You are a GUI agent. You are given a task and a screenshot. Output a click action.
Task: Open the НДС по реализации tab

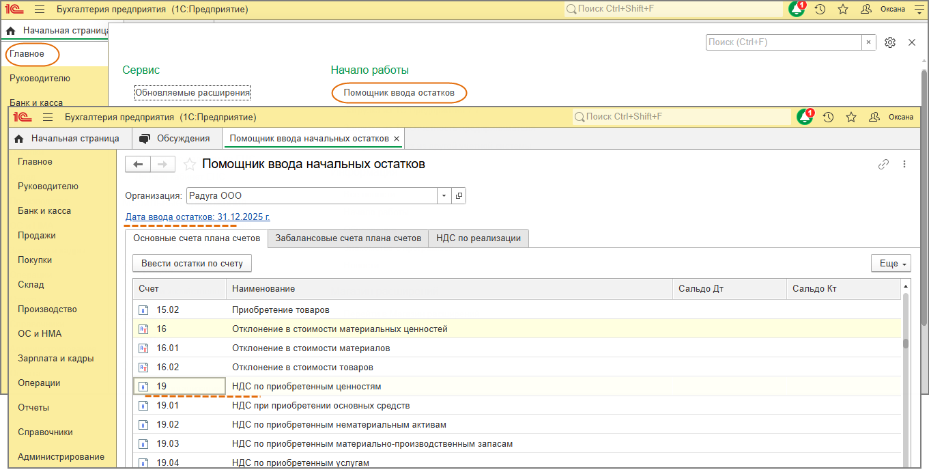pos(478,238)
